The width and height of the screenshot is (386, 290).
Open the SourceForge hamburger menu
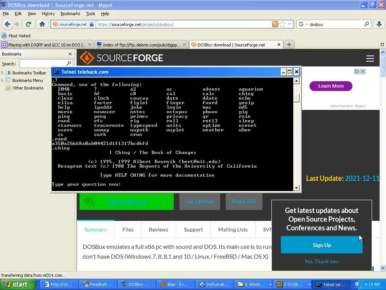point(370,59)
